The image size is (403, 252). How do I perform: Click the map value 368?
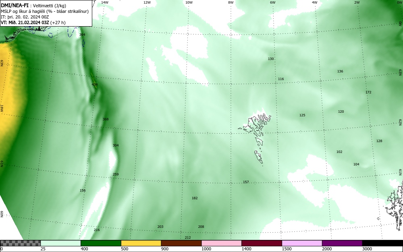pos(105,119)
